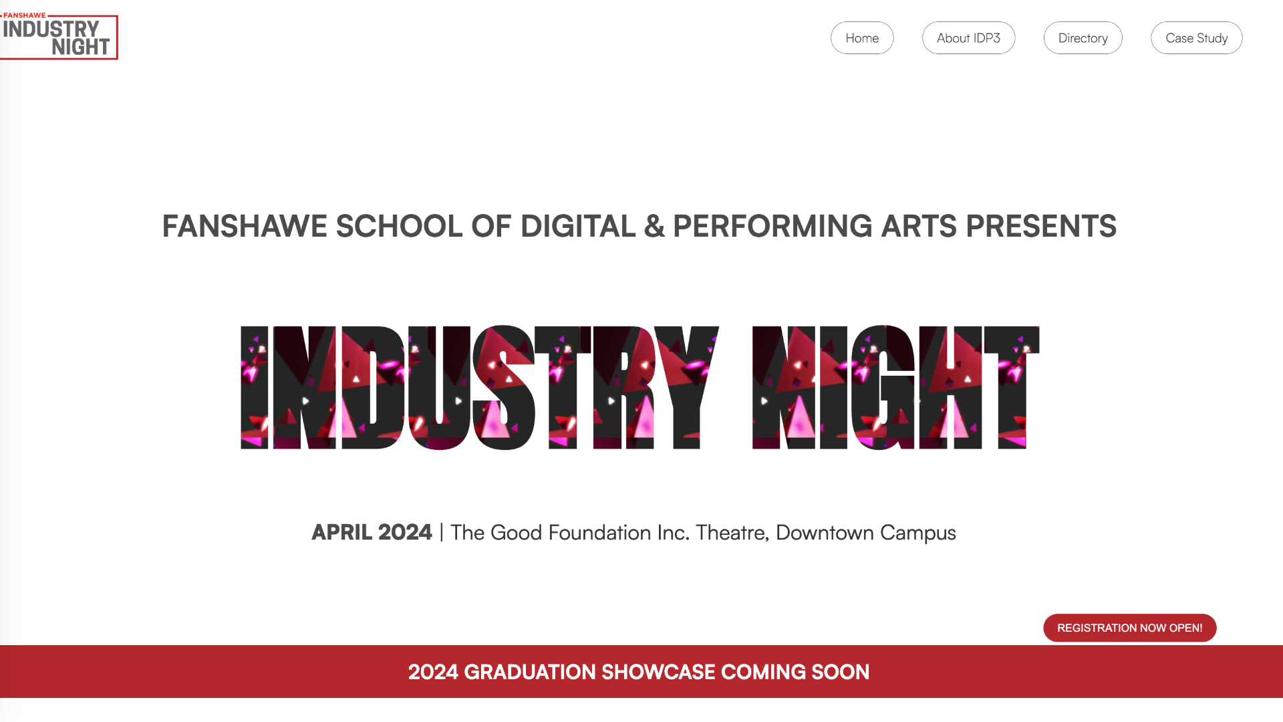This screenshot has height=722, width=1283.
Task: Click FANSHAWE SCHOOL in the main heading
Action: 312,226
